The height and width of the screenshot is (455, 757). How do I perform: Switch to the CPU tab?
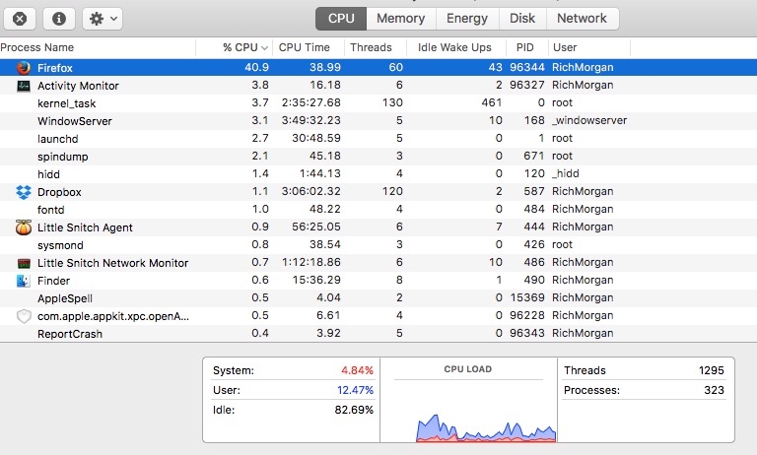point(341,19)
